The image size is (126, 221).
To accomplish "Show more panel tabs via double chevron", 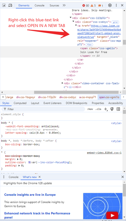I will click(64, 5).
